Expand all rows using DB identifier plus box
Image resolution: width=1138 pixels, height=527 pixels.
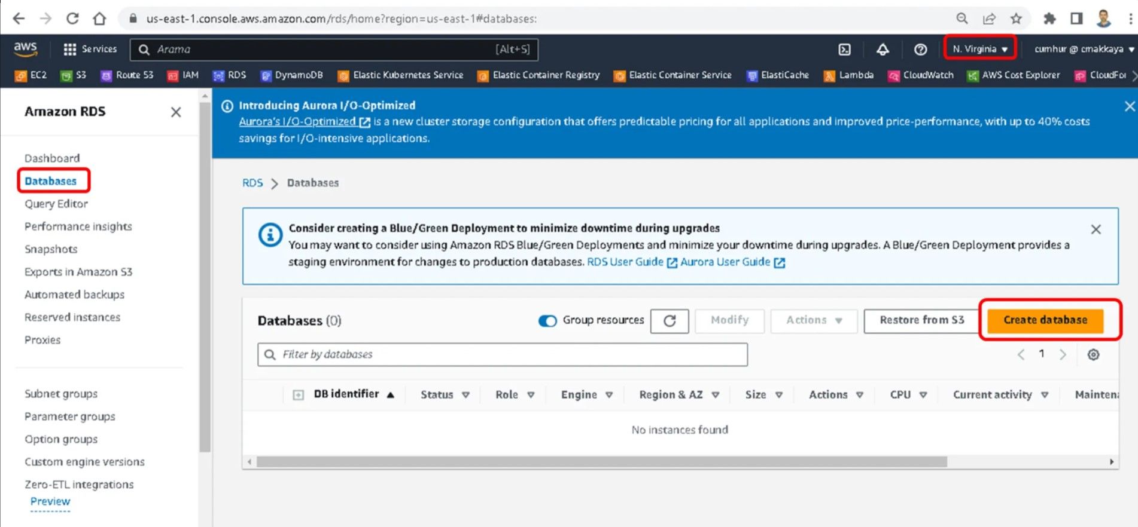coord(298,395)
